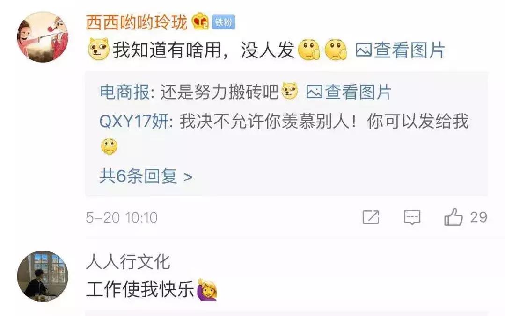Open 西西哟哟玲珑's profile avatar

[43, 37]
